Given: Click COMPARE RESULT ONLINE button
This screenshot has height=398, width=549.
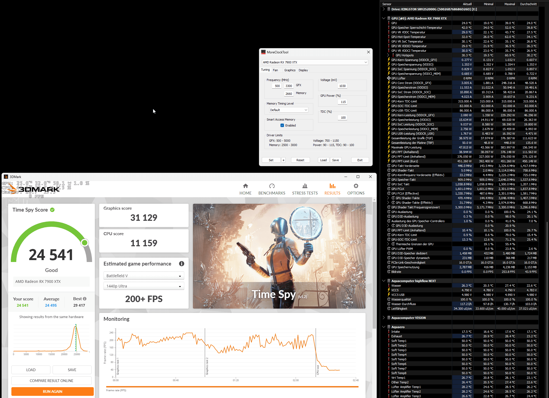Looking at the screenshot, I should [x=51, y=381].
